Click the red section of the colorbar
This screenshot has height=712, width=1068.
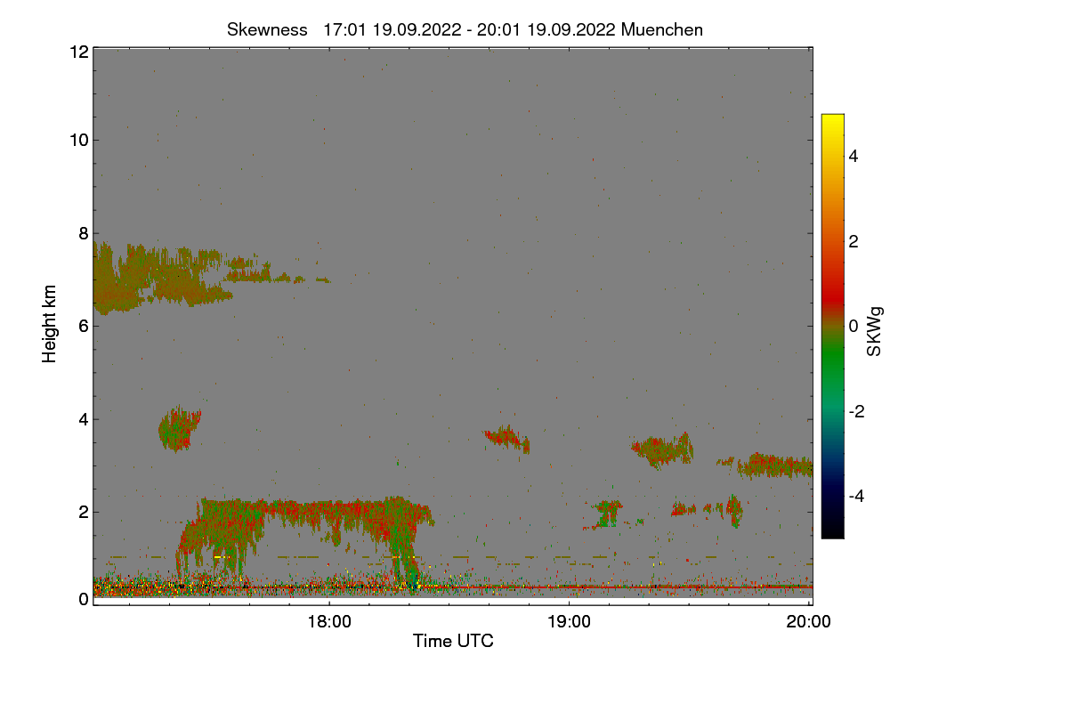[832, 285]
